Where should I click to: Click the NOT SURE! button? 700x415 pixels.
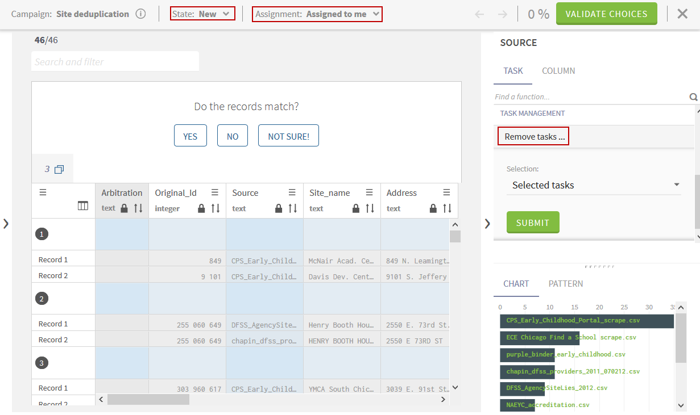coord(288,136)
